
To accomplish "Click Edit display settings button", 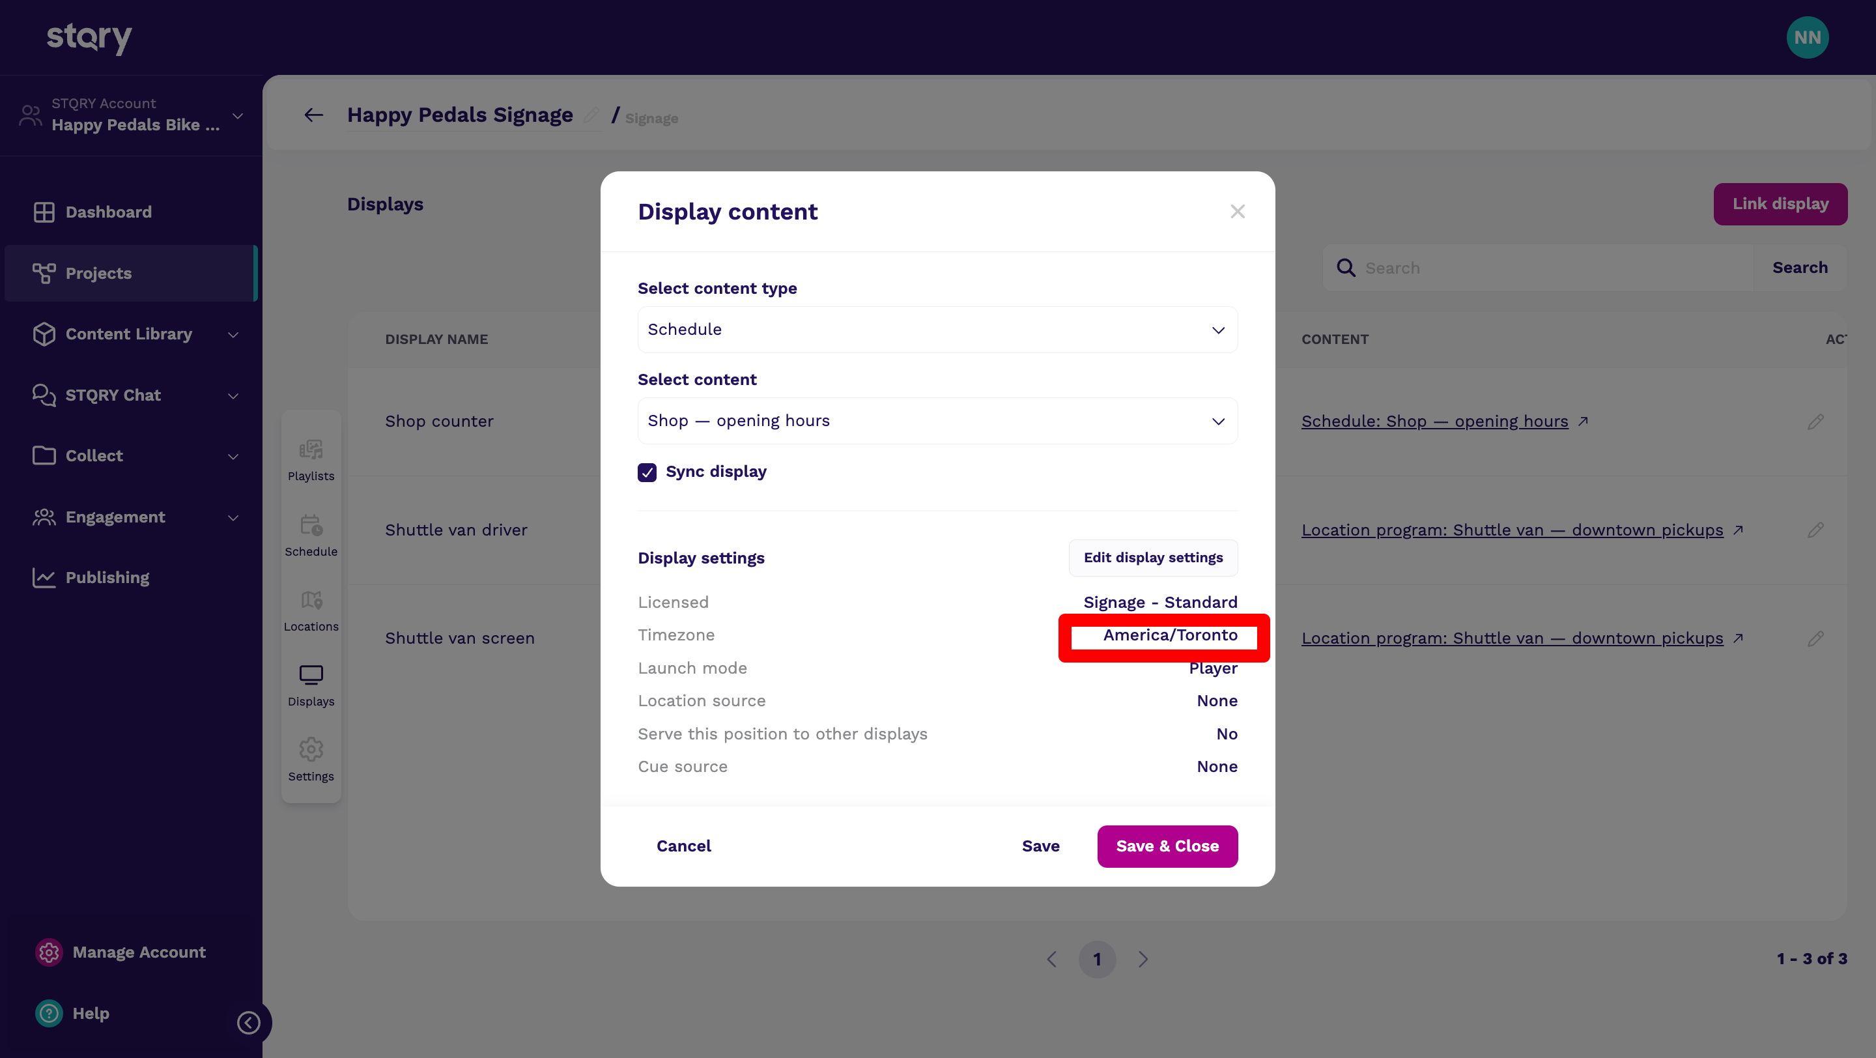I will click(x=1153, y=558).
